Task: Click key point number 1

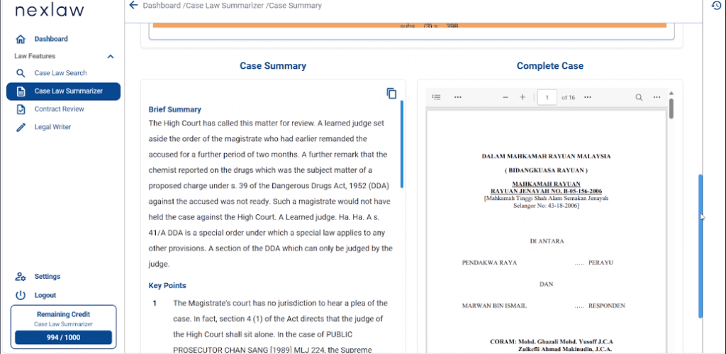Action: 155,304
